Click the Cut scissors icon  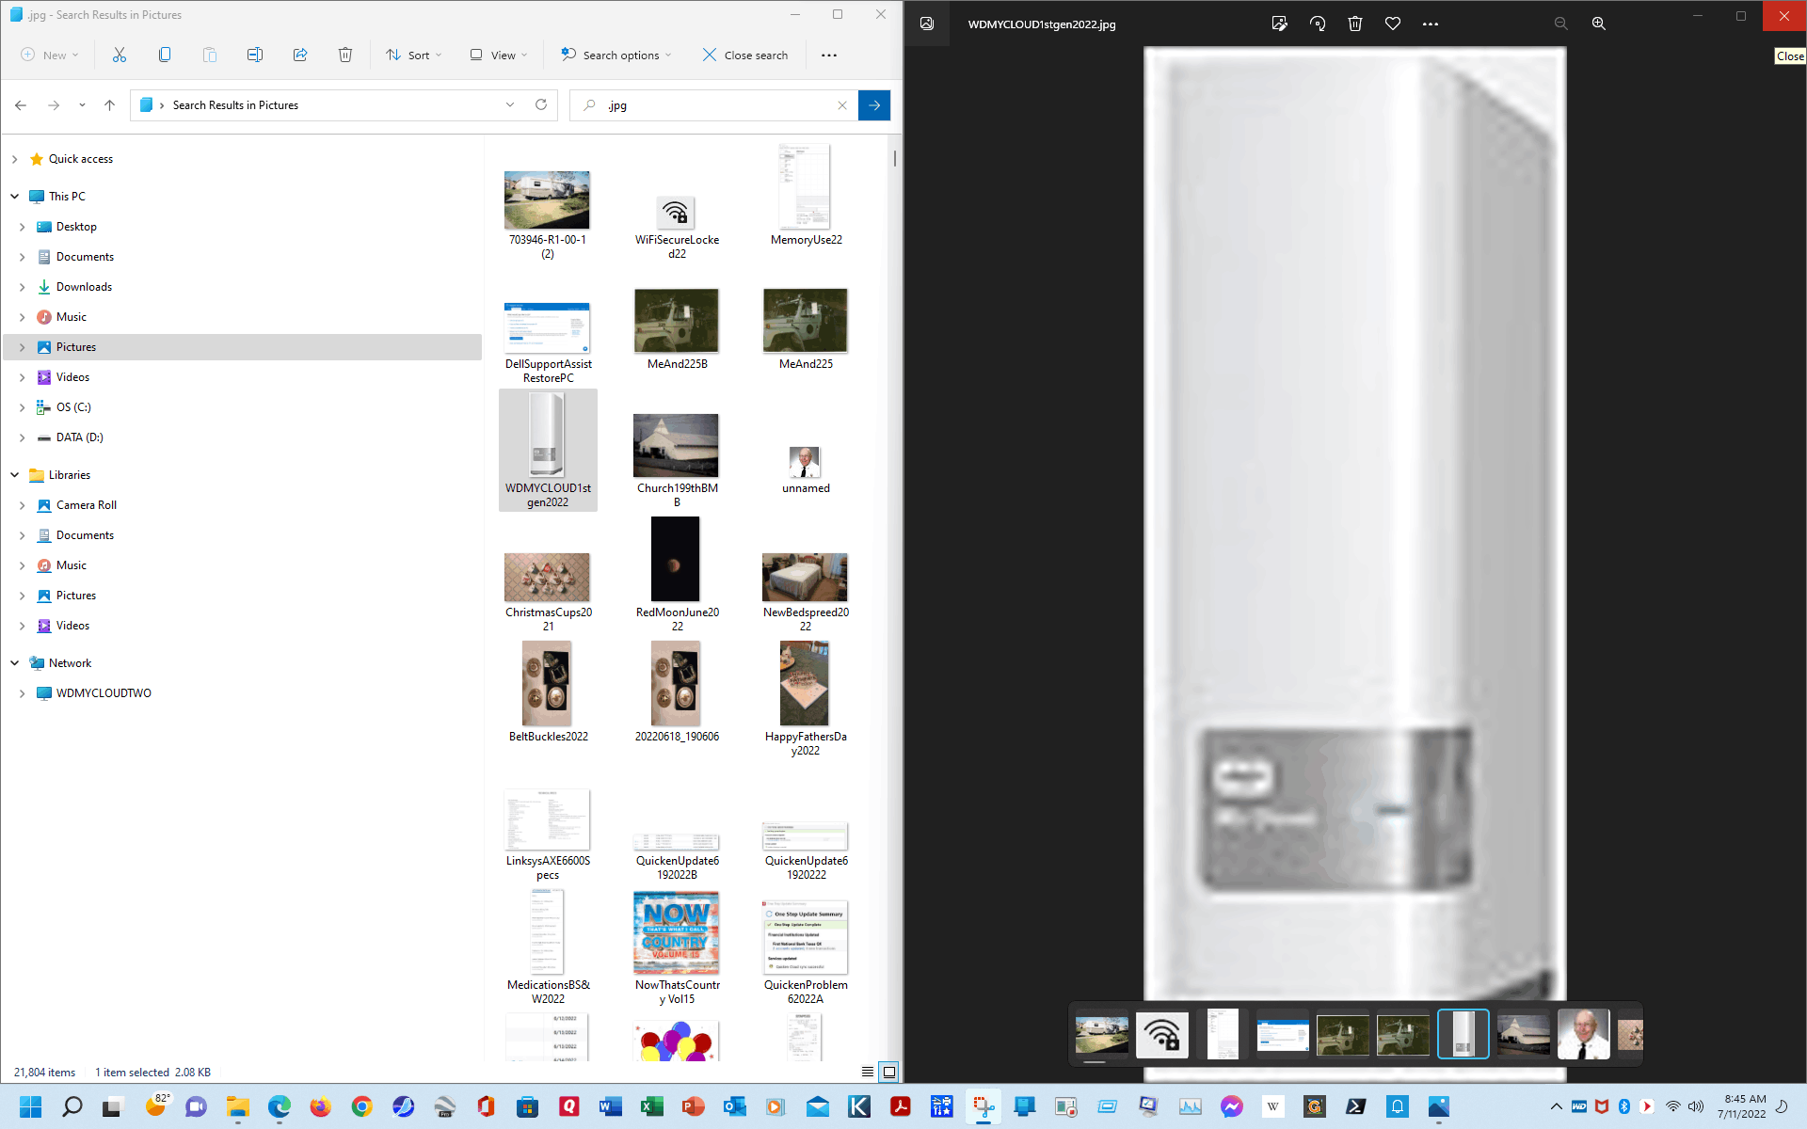click(120, 55)
